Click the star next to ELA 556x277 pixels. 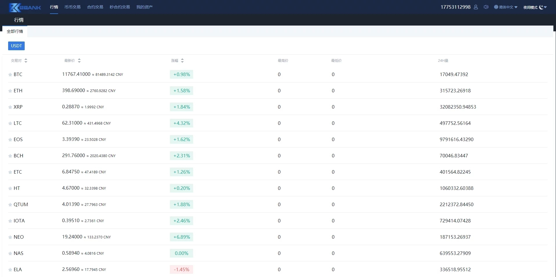click(10, 270)
